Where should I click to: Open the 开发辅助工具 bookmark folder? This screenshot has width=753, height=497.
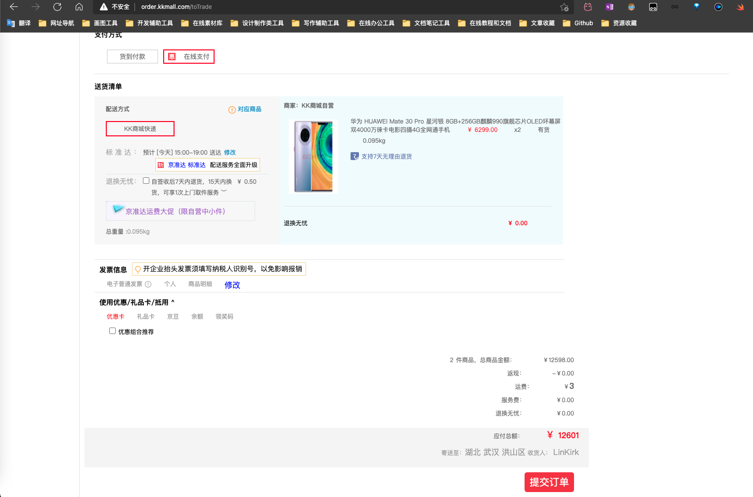[149, 23]
